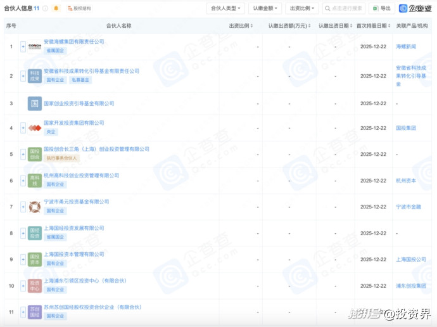Click the 科技成果 company logo icon

point(35,76)
